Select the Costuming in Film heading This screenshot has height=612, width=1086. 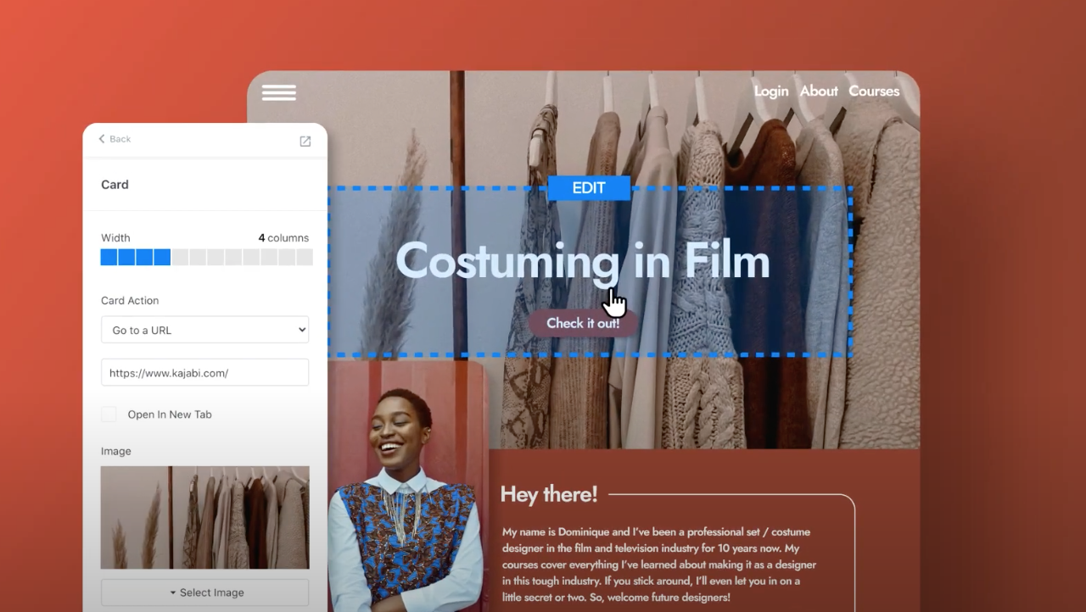[x=583, y=260]
